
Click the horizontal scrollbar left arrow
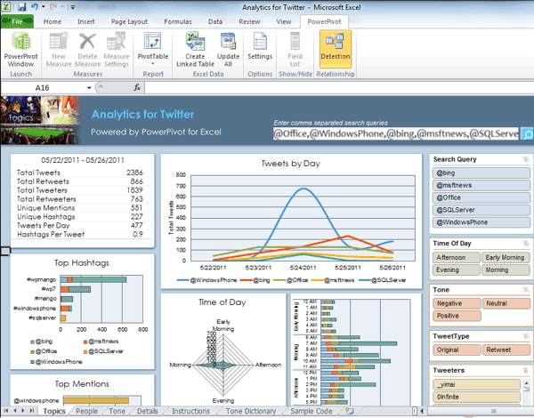point(422,411)
